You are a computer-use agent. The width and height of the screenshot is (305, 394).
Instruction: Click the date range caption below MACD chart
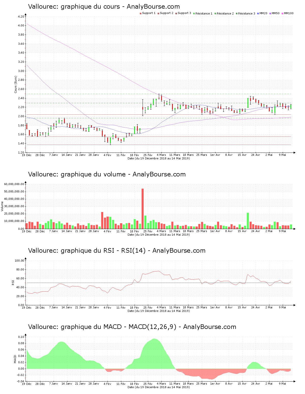pos(159,387)
